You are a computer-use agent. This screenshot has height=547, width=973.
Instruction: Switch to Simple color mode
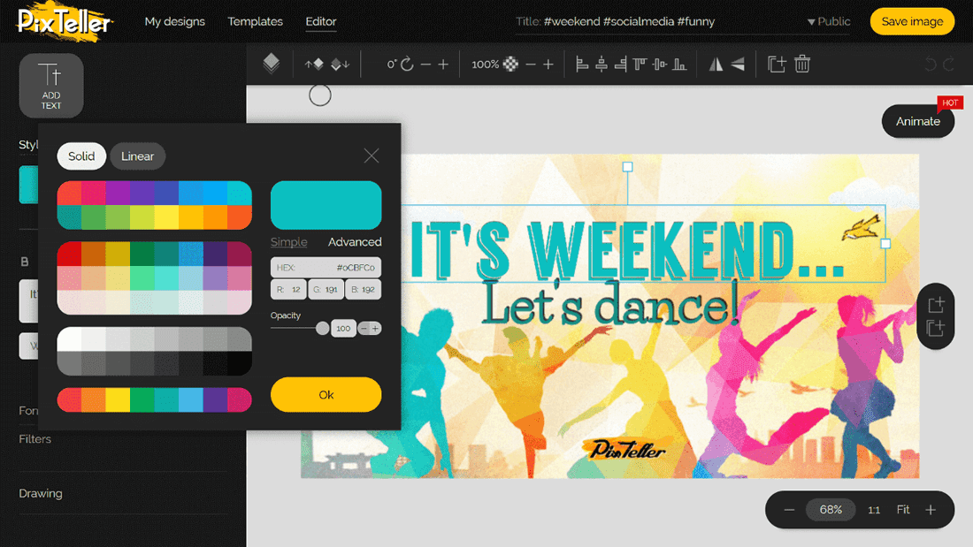[x=288, y=242]
